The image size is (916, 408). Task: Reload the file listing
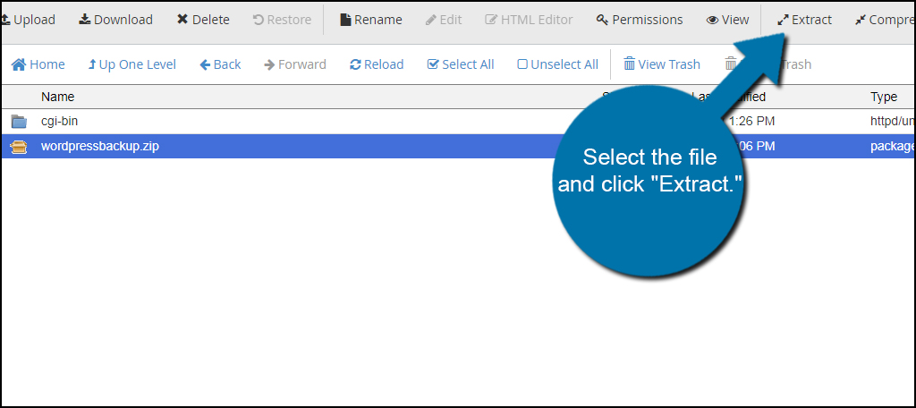click(377, 64)
